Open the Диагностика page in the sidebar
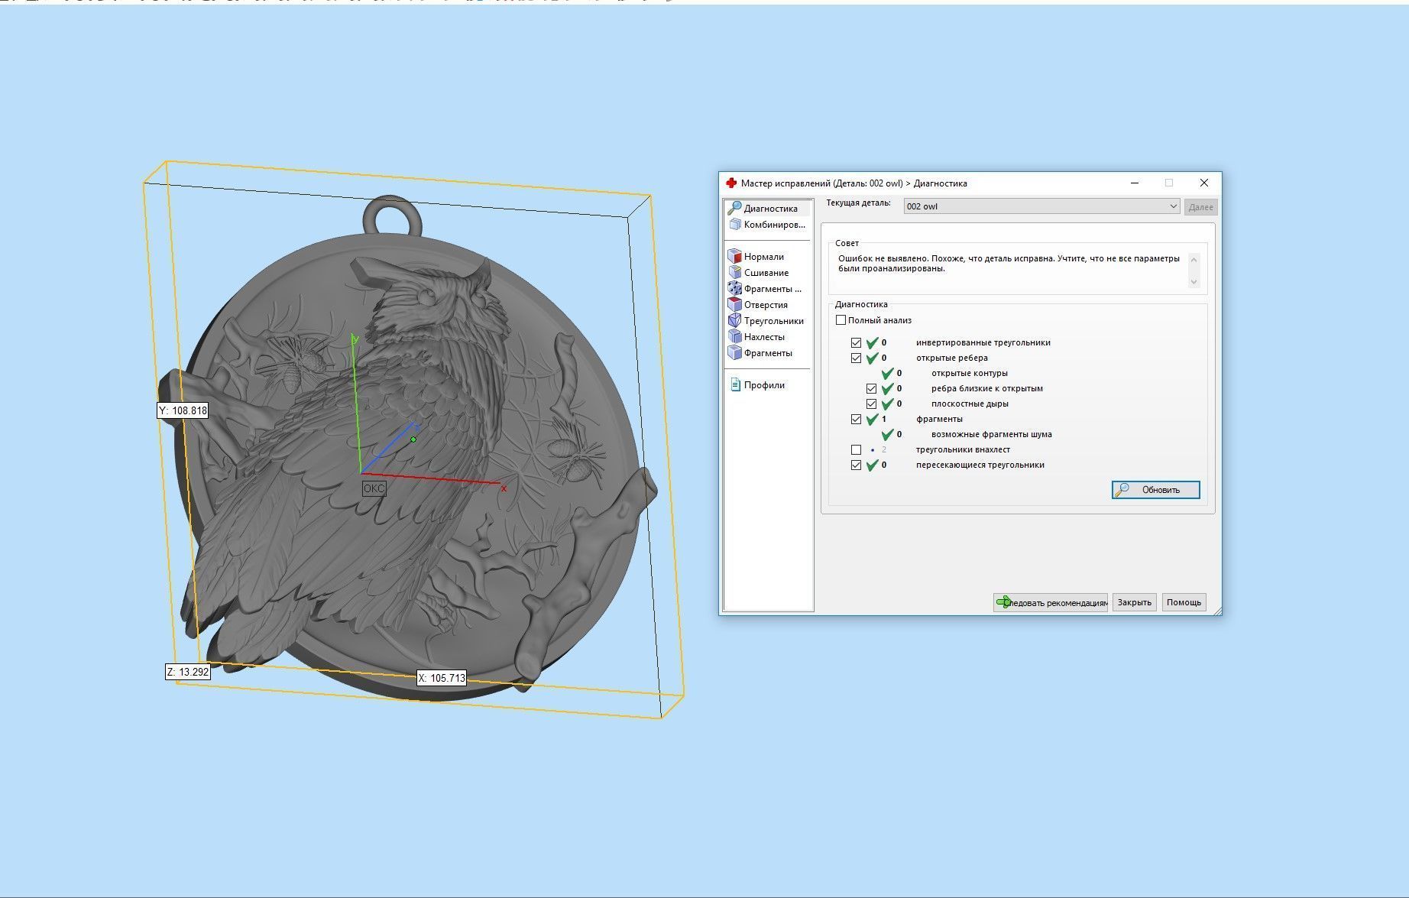 point(769,208)
